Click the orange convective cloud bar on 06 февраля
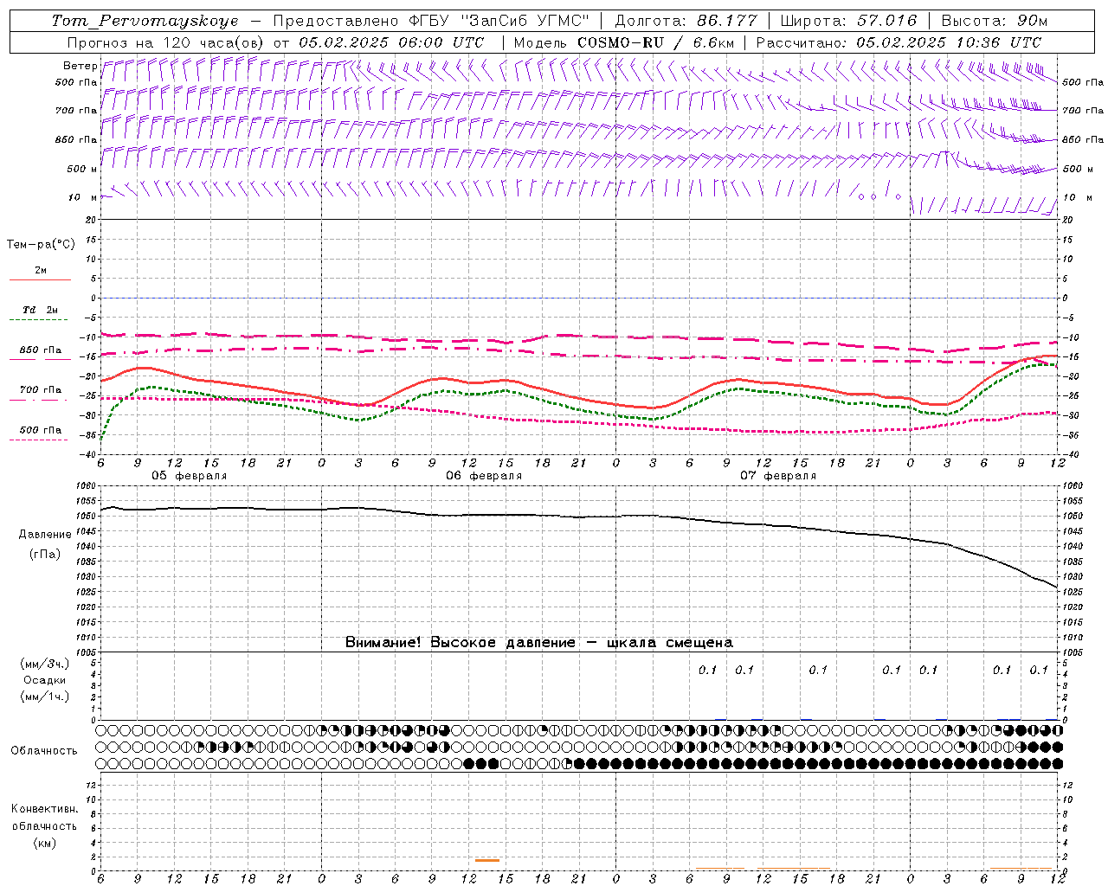Image resolution: width=1108 pixels, height=886 pixels. pos(487,860)
